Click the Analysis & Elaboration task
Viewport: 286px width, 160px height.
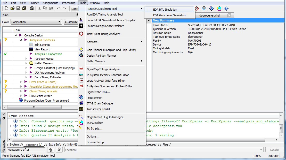(48, 54)
